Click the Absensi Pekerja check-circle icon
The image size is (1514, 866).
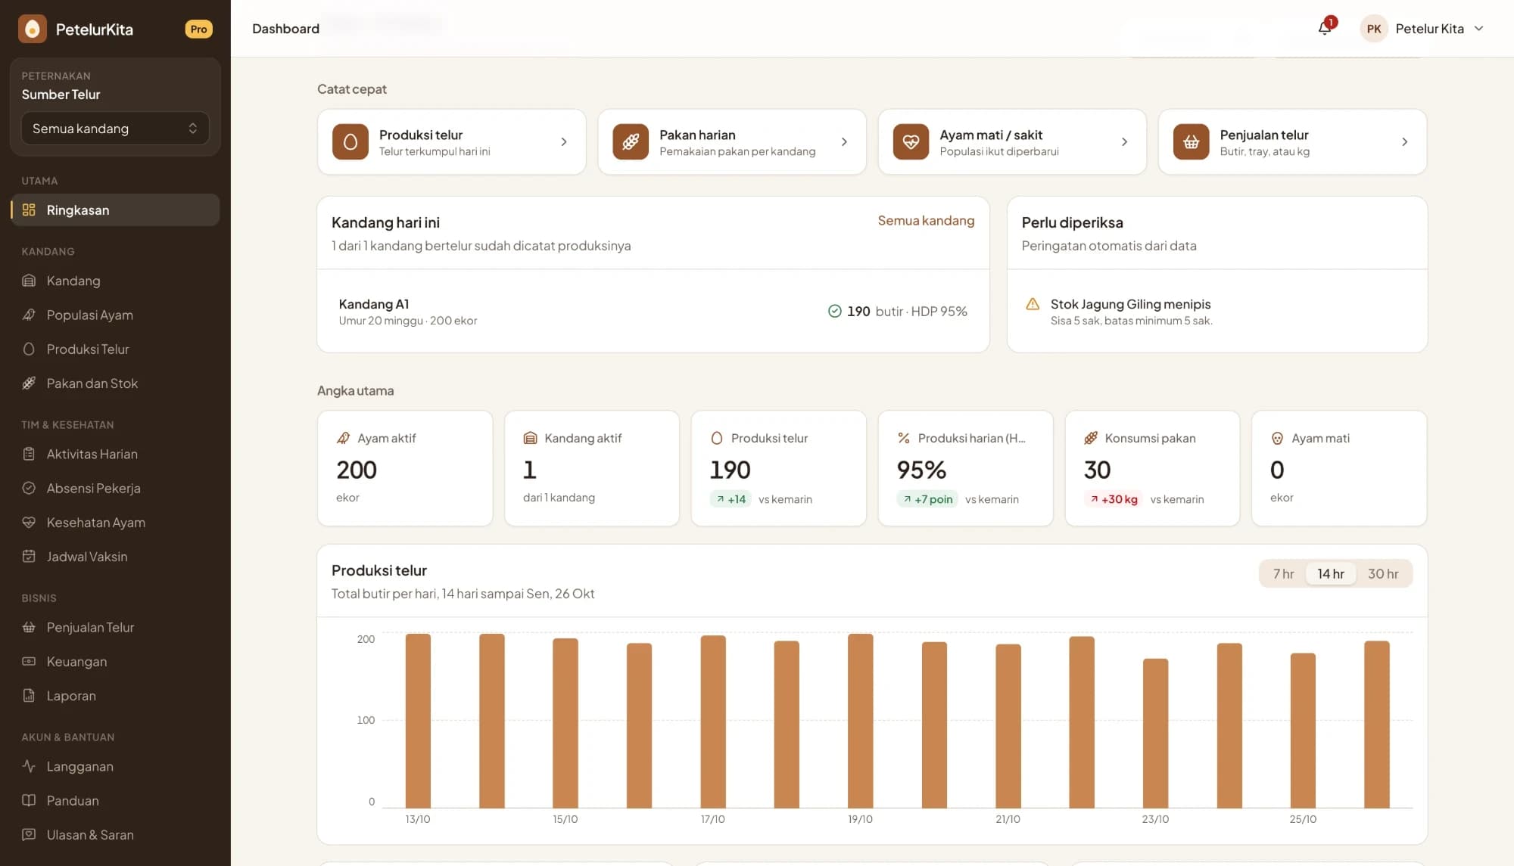point(29,488)
